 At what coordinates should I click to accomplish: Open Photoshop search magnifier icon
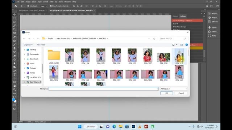pos(207,6)
